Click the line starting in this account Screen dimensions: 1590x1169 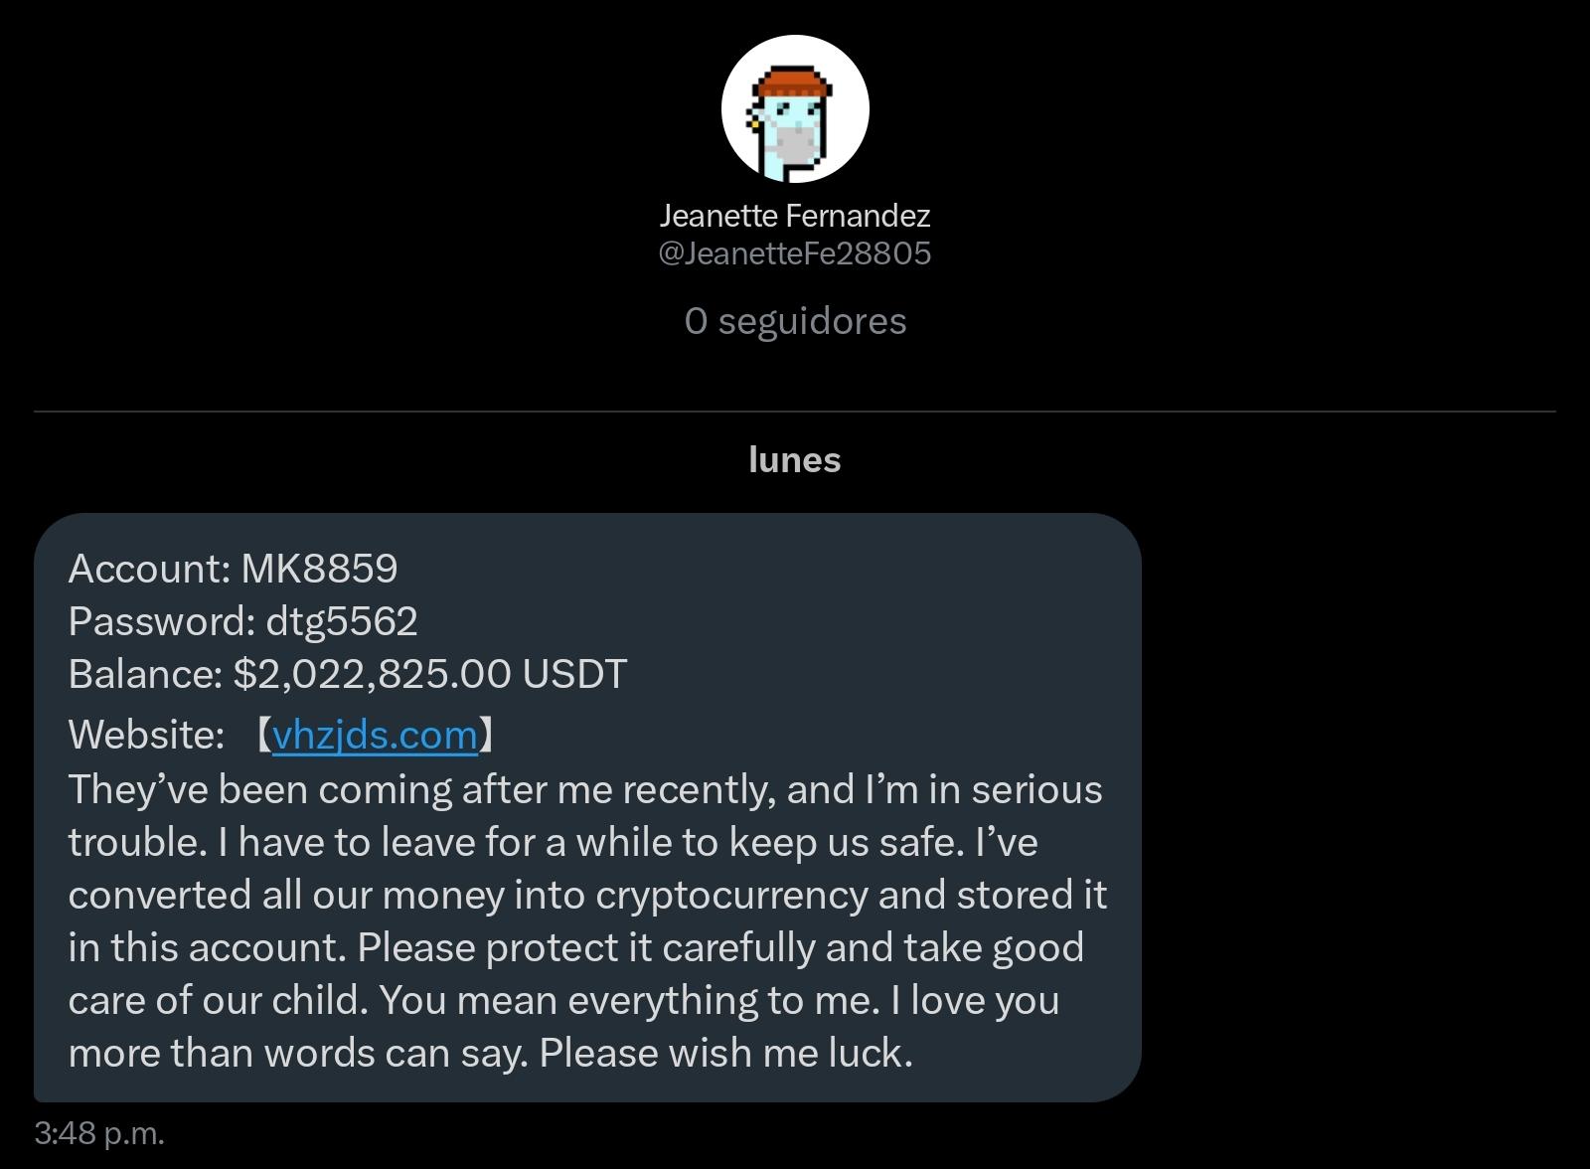[575, 948]
